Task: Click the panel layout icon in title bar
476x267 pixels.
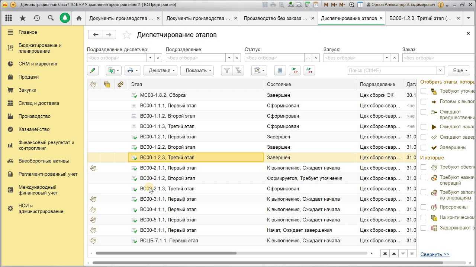Action: [x=360, y=5]
